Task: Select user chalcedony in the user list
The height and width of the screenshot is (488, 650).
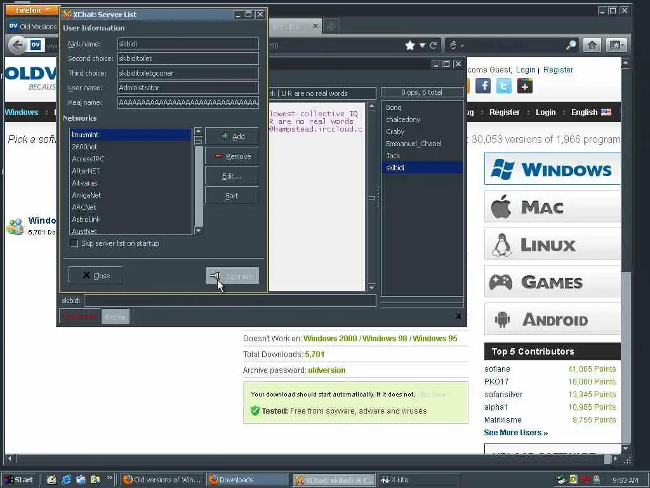Action: coord(421,119)
